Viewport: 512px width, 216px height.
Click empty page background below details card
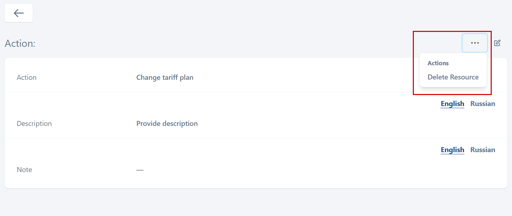(256, 203)
